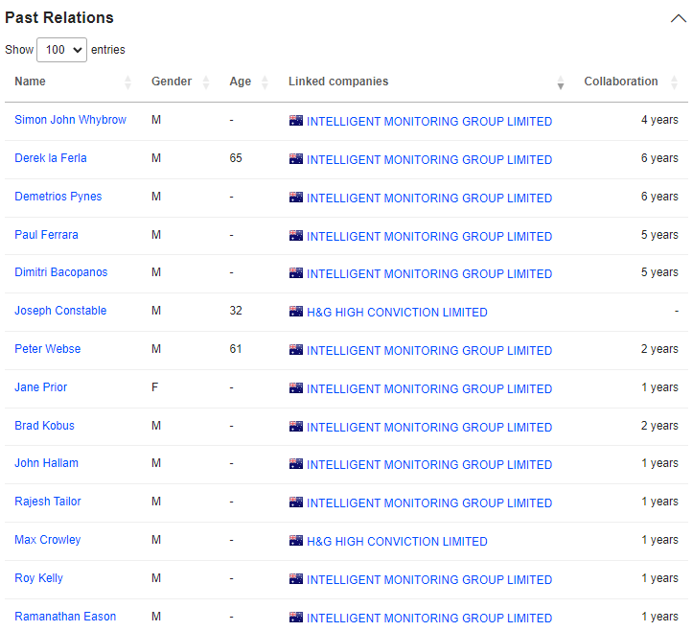
Task: Click Australian flag icon in Derek la Ferla row
Action: [x=296, y=159]
